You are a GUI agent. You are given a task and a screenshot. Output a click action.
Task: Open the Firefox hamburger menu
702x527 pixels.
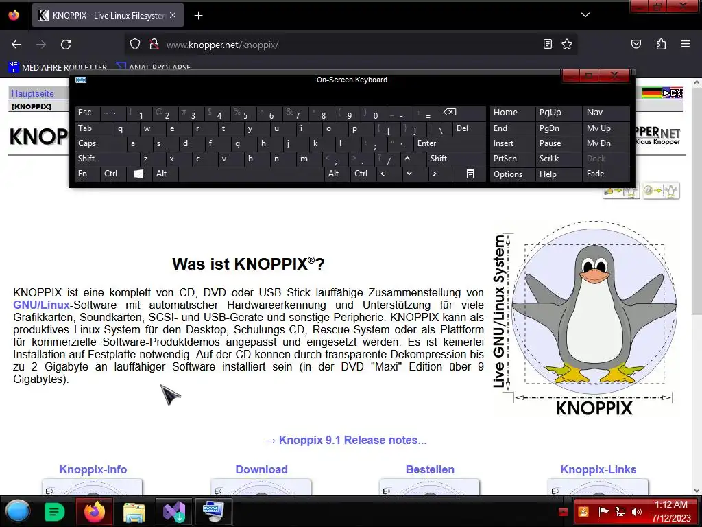point(686,44)
